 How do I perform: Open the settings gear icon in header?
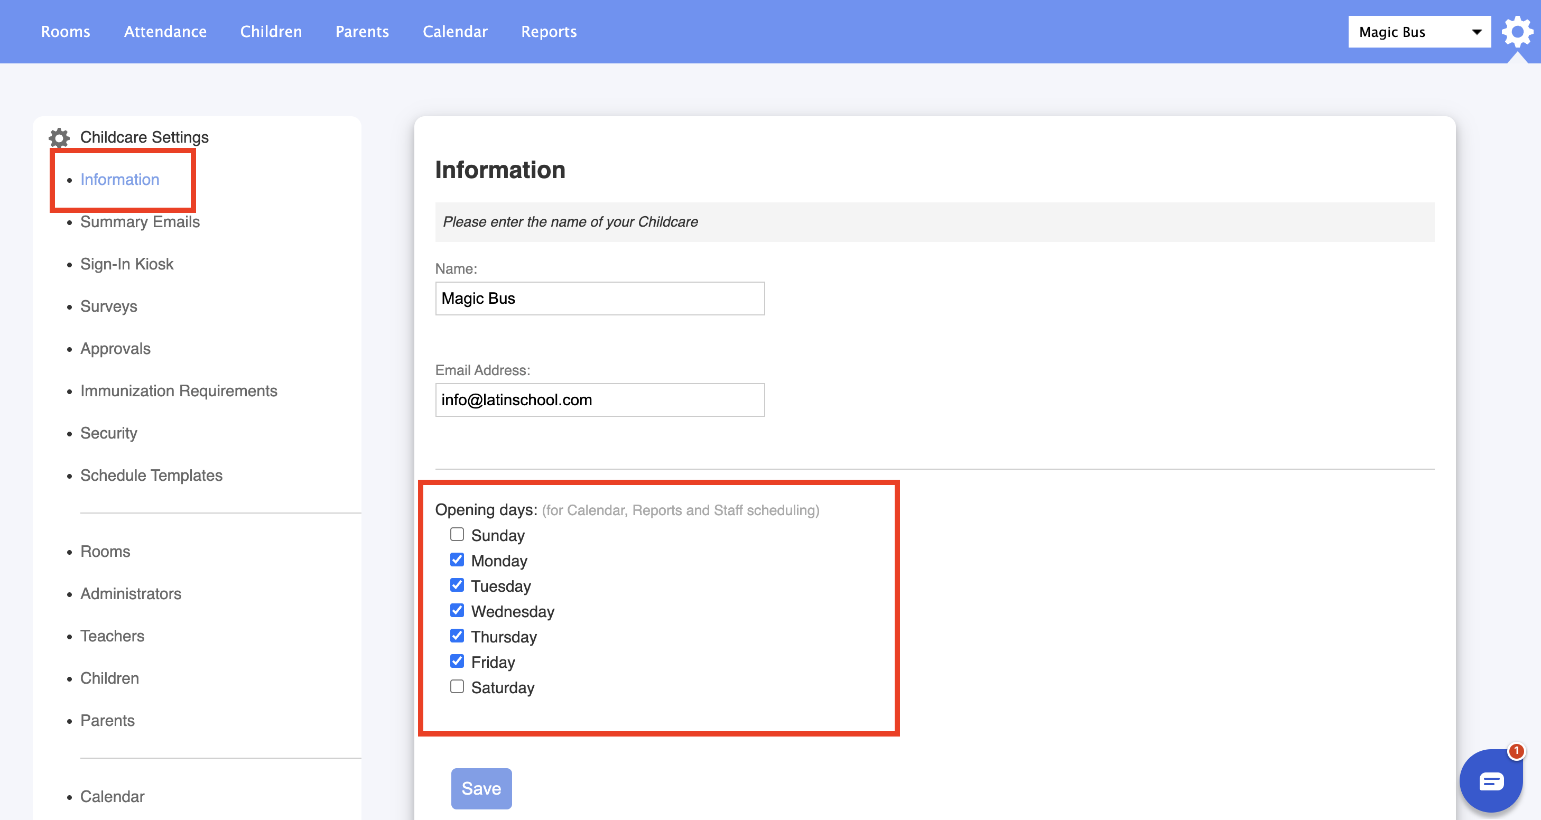[x=1517, y=32]
